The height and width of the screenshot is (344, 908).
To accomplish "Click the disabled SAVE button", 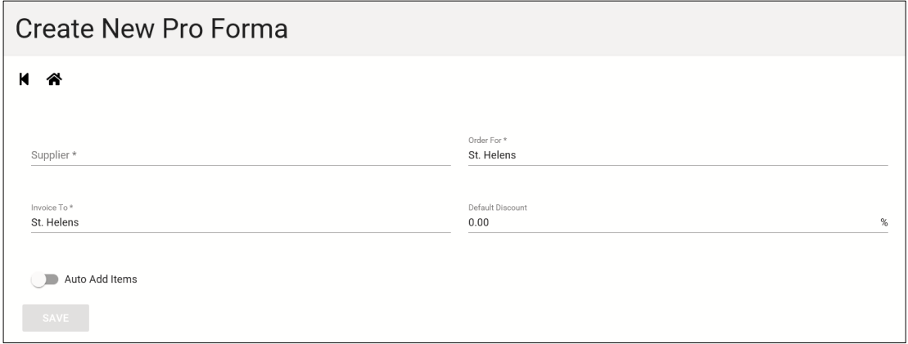I will 56,318.
